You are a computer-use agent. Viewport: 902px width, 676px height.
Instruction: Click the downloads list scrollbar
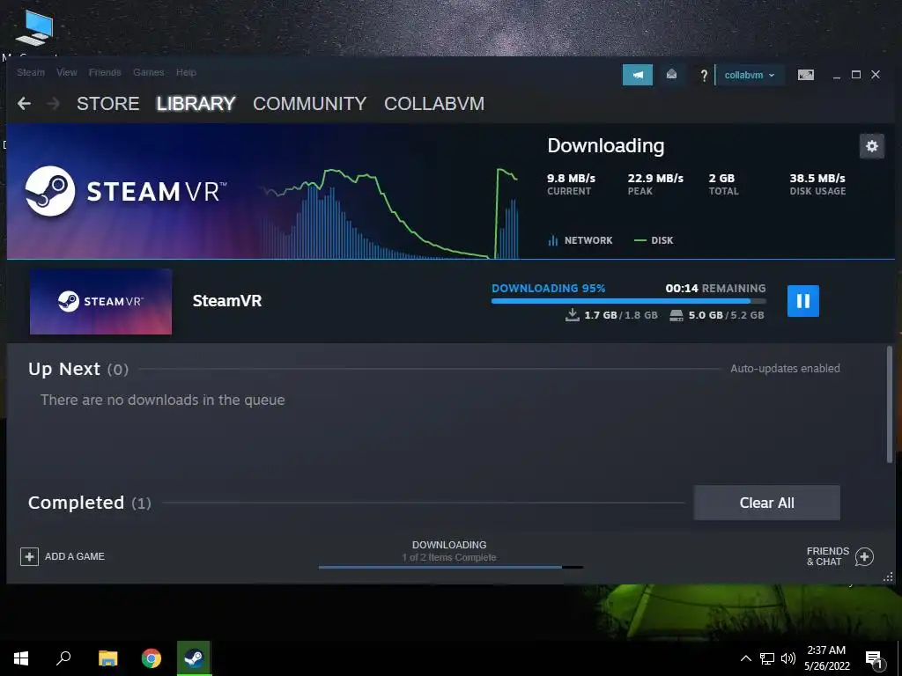(x=890, y=404)
